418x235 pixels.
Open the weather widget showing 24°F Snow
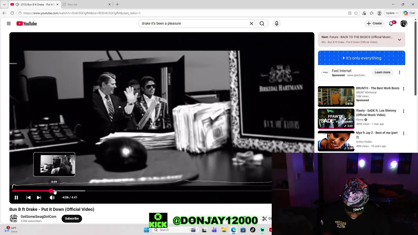[11, 230]
